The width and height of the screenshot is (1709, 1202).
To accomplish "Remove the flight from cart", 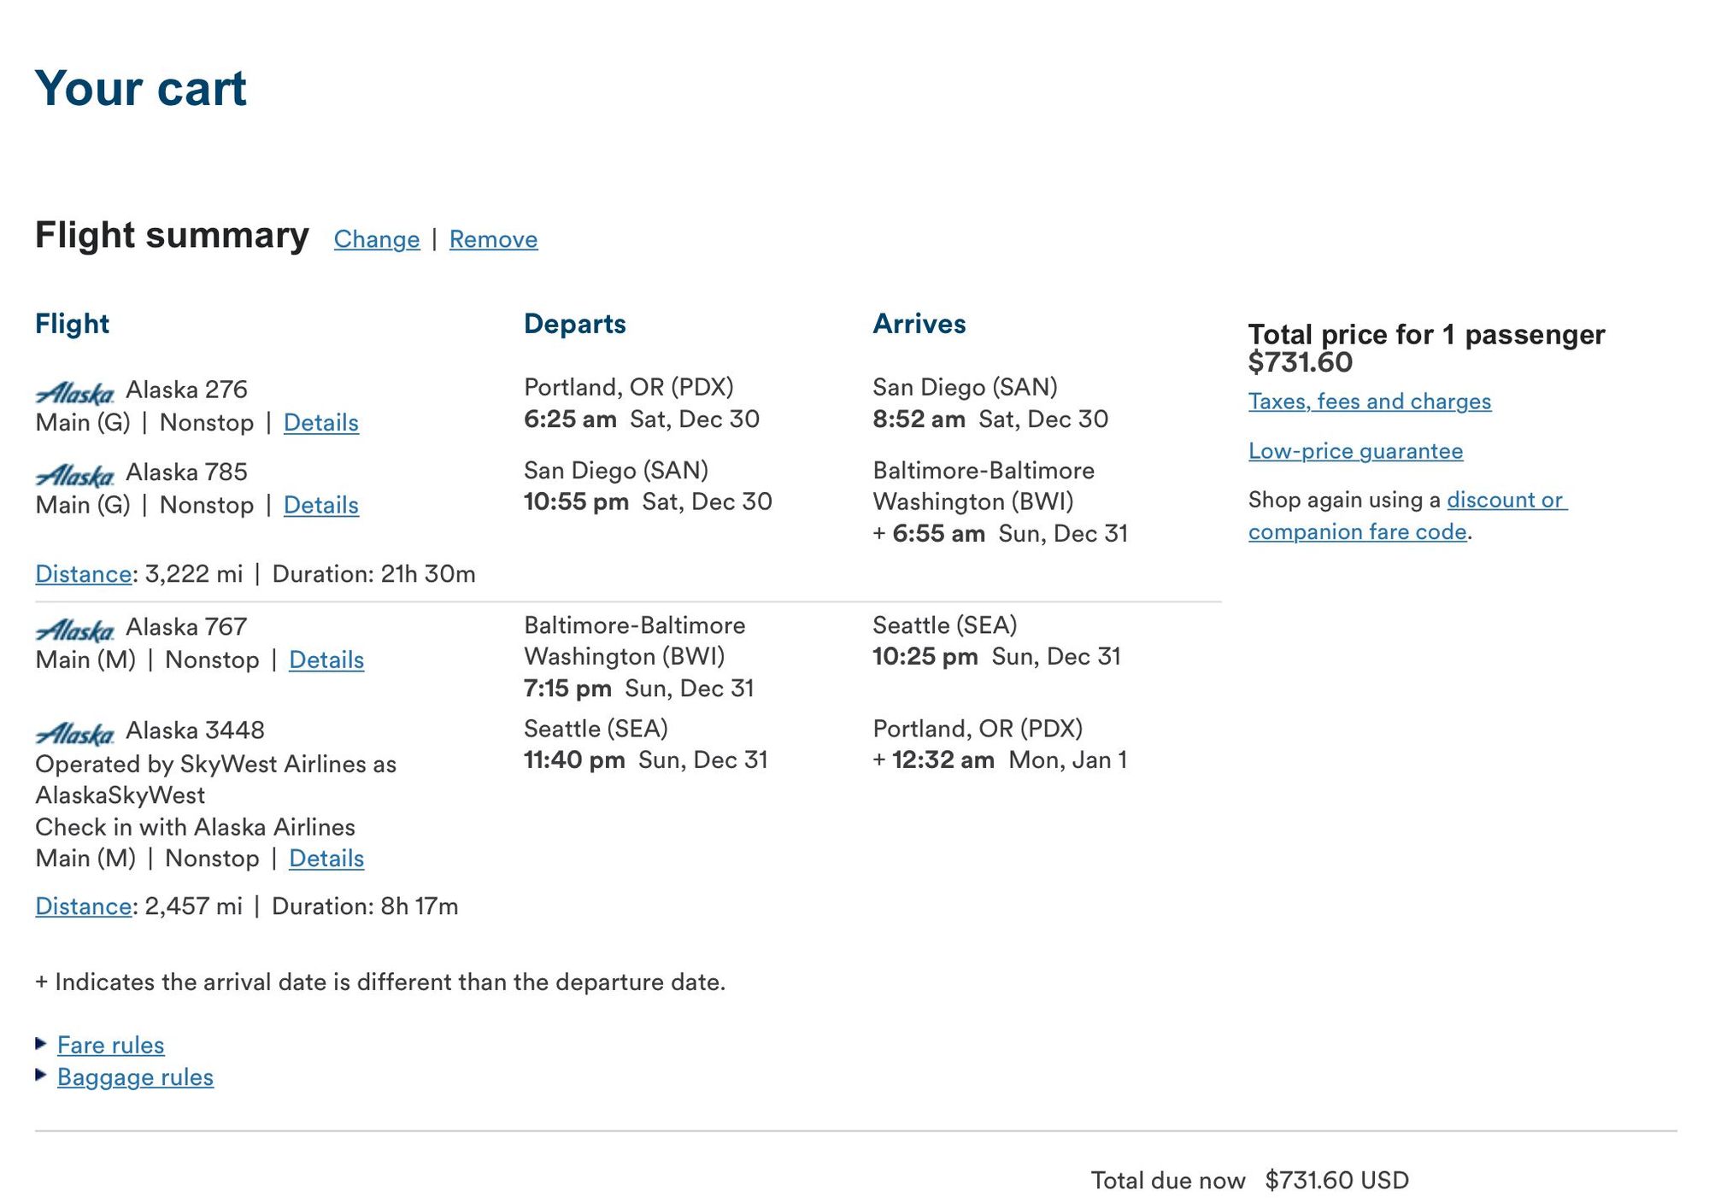I will 493,239.
